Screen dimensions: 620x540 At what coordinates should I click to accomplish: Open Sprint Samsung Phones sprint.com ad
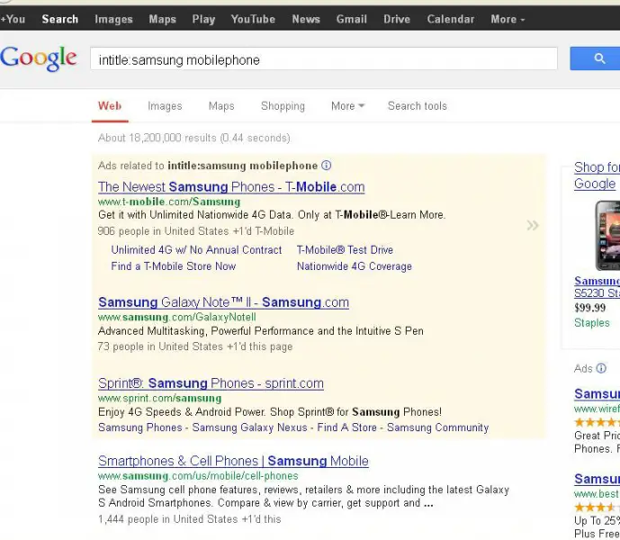[211, 383]
